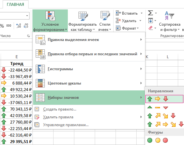Select the 5 colored arrows icon set
The image size is (184, 145).
(x=166, y=124)
